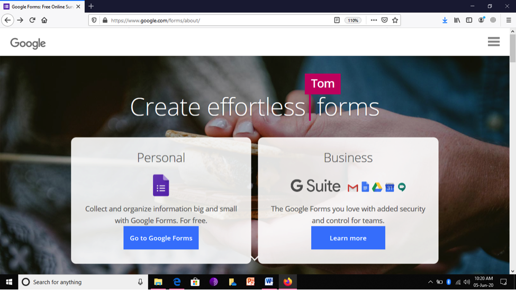516x290 pixels.
Task: Click Go to Google Forms button
Action: tap(161, 238)
